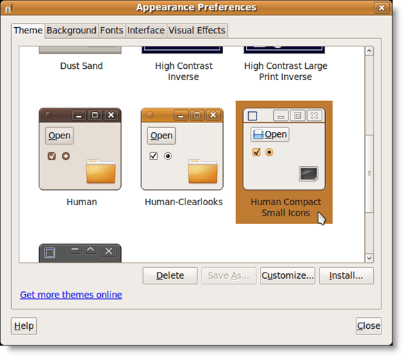
Task: Go to the Visual Effects tab
Action: tap(197, 31)
